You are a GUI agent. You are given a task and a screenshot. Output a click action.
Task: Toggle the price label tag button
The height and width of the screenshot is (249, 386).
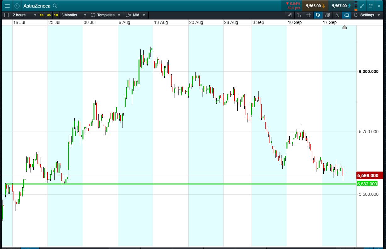[346, 15]
